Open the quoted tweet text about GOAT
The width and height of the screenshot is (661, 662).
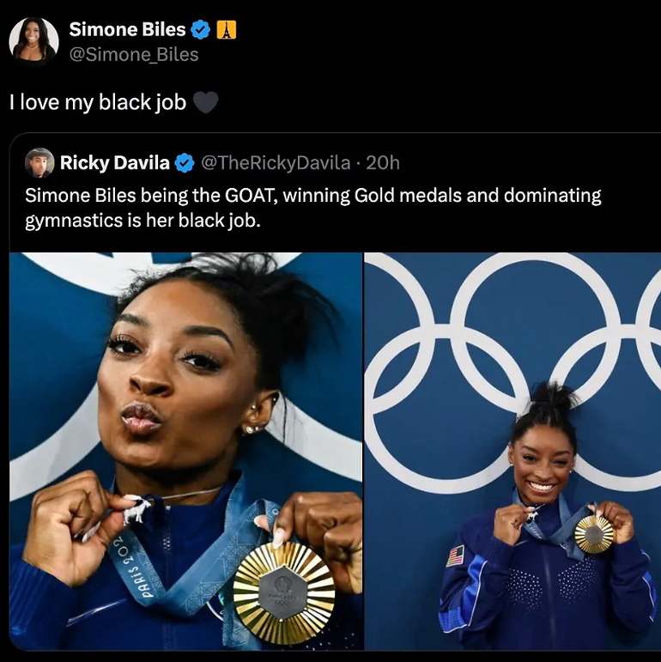pos(313,208)
